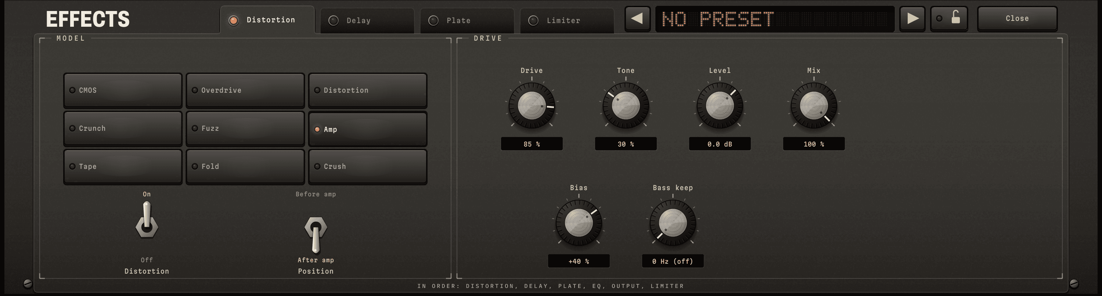Switch to the Distortion effect tab
The width and height of the screenshot is (1102, 296).
[267, 20]
